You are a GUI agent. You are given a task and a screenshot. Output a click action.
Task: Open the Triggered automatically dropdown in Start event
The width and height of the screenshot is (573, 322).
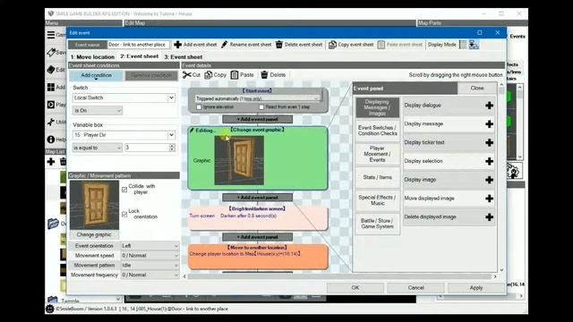tap(257, 98)
